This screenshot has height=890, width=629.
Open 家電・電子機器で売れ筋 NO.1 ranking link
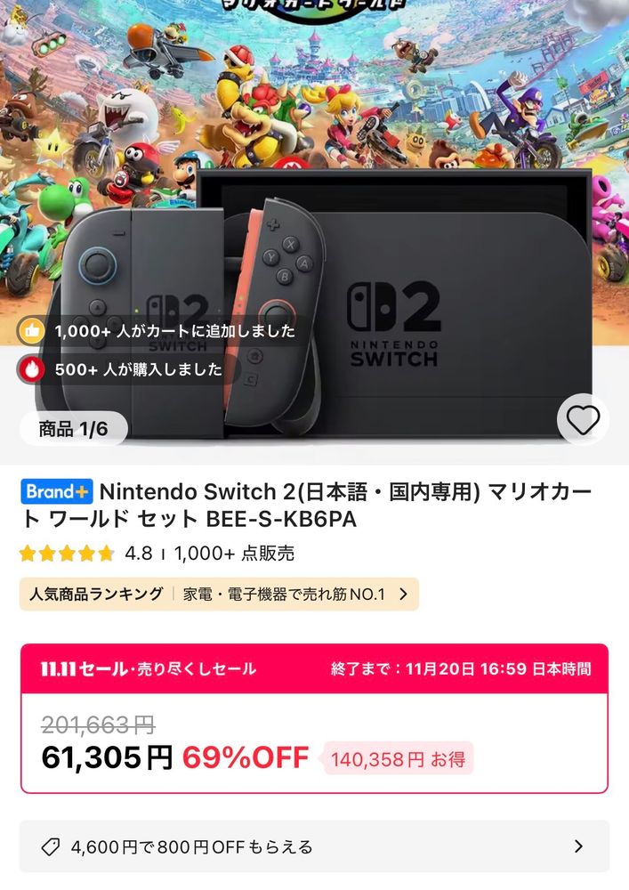click(x=284, y=595)
